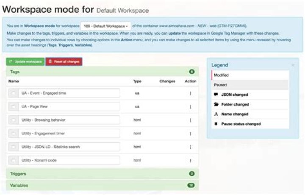Open action menu for UA - Page View
305x195 pixels.
point(191,107)
